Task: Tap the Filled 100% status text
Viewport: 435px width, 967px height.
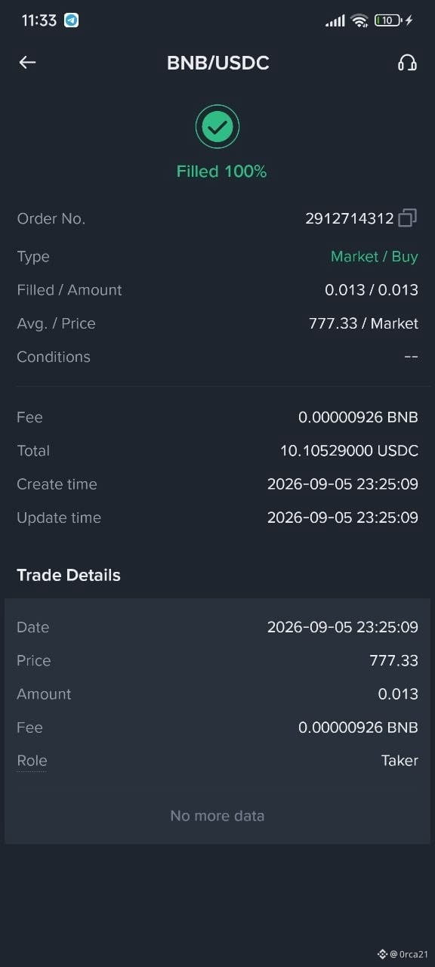Action: pos(221,171)
